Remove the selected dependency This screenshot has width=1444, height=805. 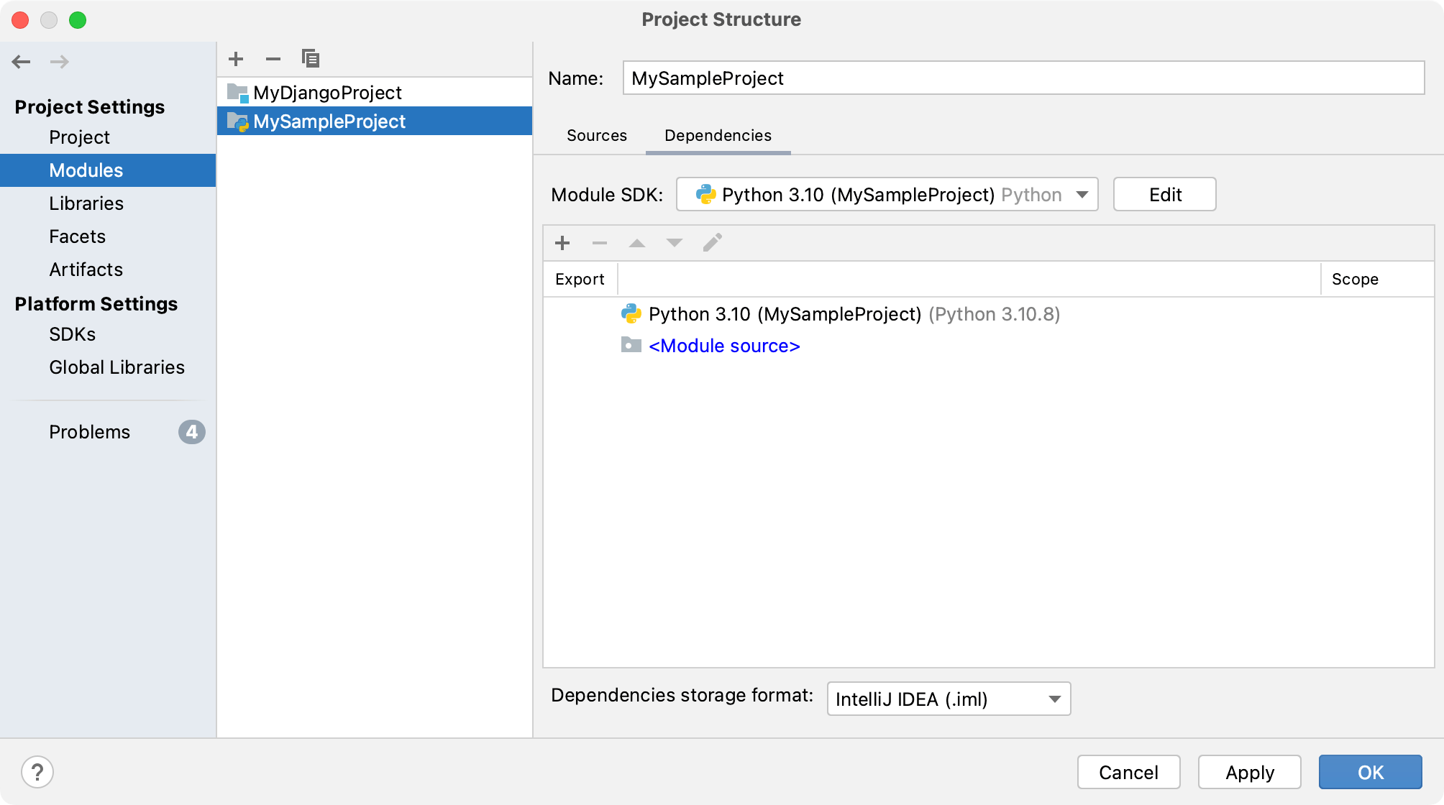(x=599, y=242)
